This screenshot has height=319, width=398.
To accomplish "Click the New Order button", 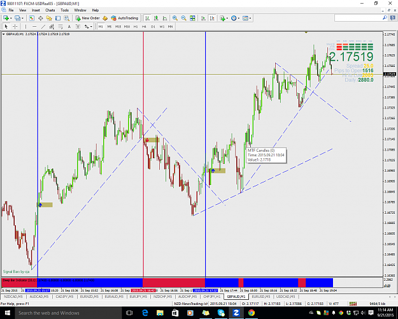I will (88, 18).
